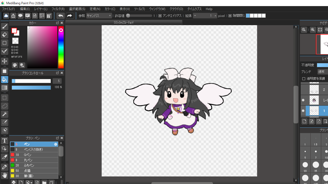
Task: Toggle visibility of layer 2
Action: (x=303, y=90)
